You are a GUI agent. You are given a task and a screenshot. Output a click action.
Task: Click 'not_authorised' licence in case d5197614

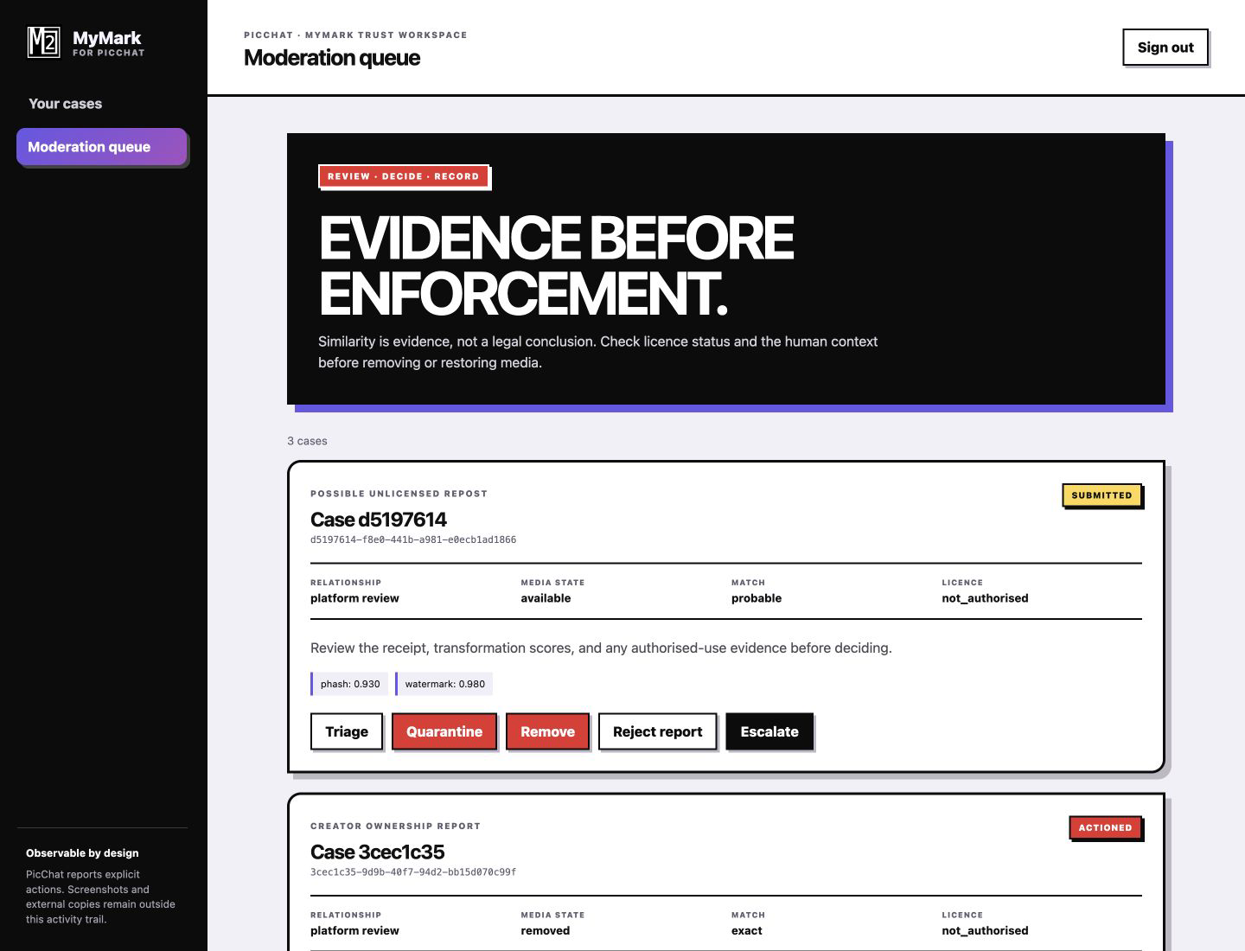click(x=985, y=598)
